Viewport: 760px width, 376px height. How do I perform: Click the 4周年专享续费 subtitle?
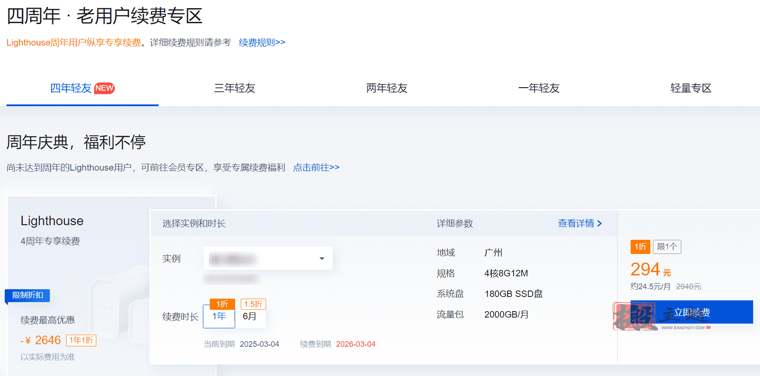point(50,241)
